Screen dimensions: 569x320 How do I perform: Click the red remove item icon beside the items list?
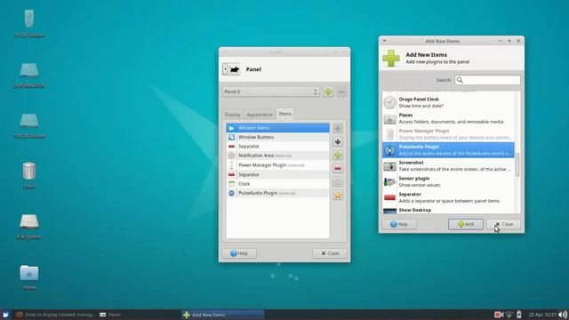(338, 168)
